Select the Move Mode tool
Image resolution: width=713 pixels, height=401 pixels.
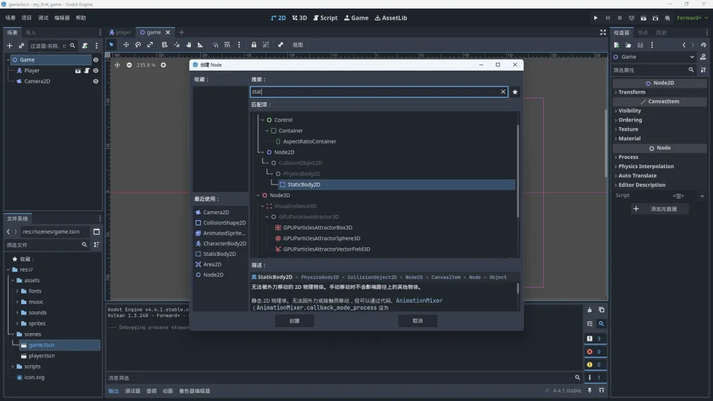(126, 45)
